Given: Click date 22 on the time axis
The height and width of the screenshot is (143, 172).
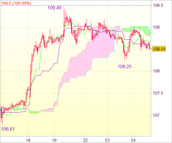Looking at the screenshot, I should (85, 140).
